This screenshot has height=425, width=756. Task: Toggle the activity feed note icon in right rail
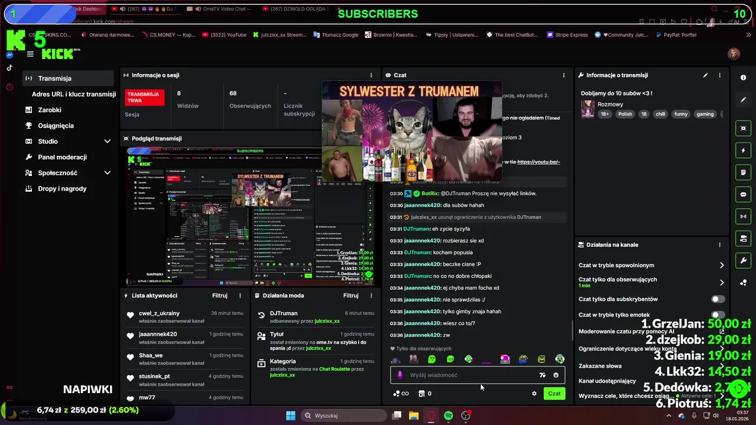[743, 172]
